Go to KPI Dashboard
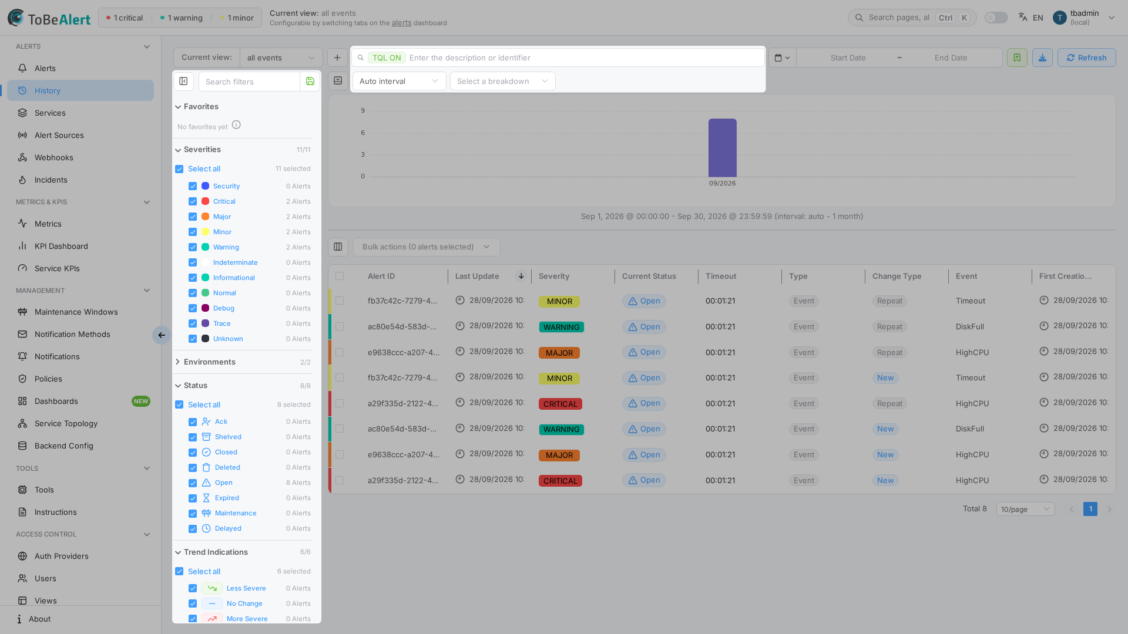 [80, 246]
